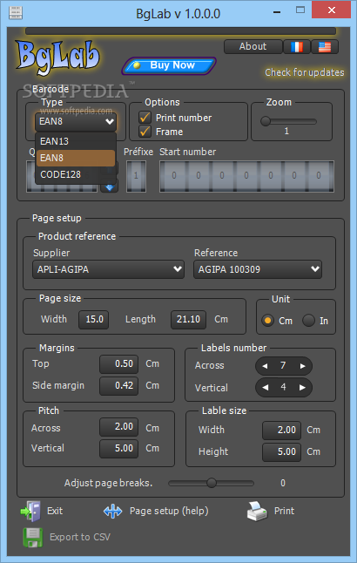
Task: Toggle the Frame checkbox
Action: point(145,132)
